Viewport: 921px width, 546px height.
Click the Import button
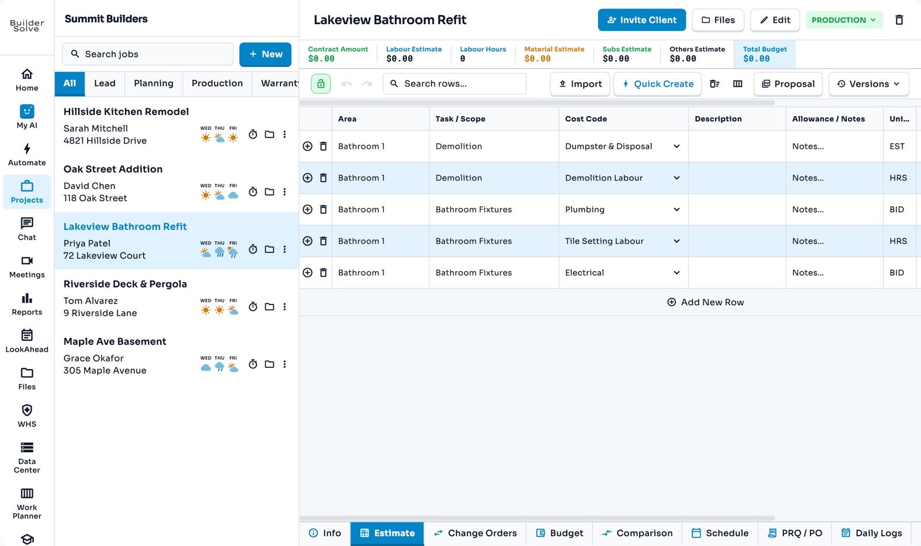580,84
